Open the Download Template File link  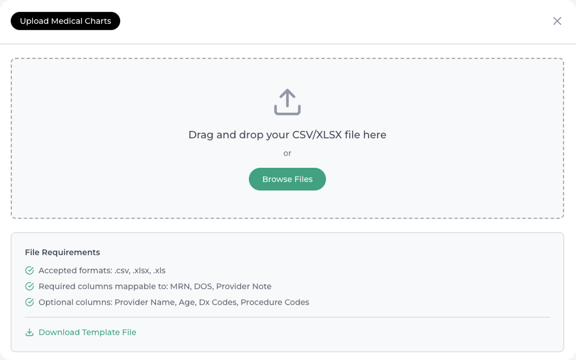[87, 332]
